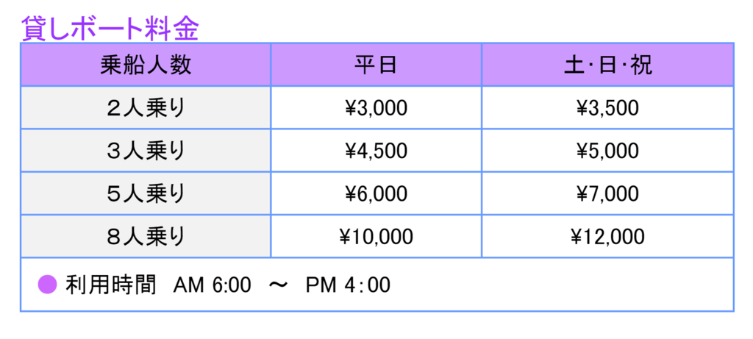Screen dimensions: 753x339
Task: Click the AM 6:00 start time
Action: tap(213, 285)
